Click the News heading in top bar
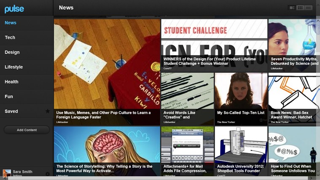Viewport: 320px width, 180px height. [66, 8]
